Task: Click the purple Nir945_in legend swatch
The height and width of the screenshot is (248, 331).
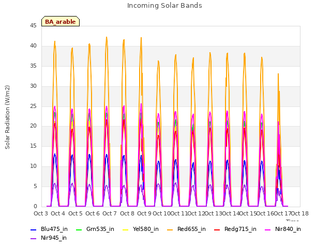Action: coord(33,239)
